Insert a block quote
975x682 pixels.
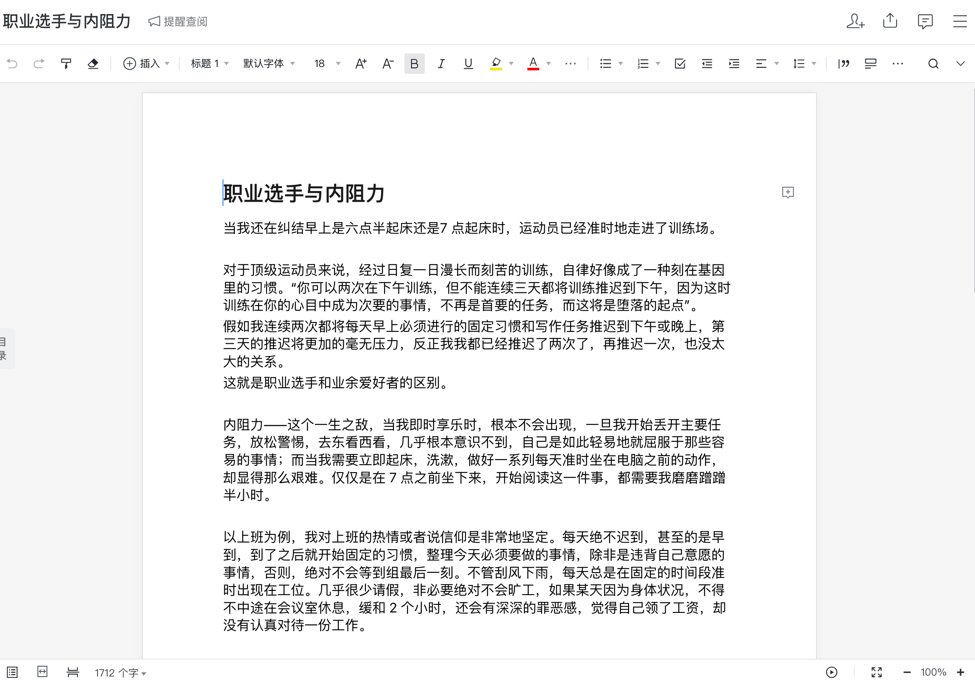[x=844, y=64]
